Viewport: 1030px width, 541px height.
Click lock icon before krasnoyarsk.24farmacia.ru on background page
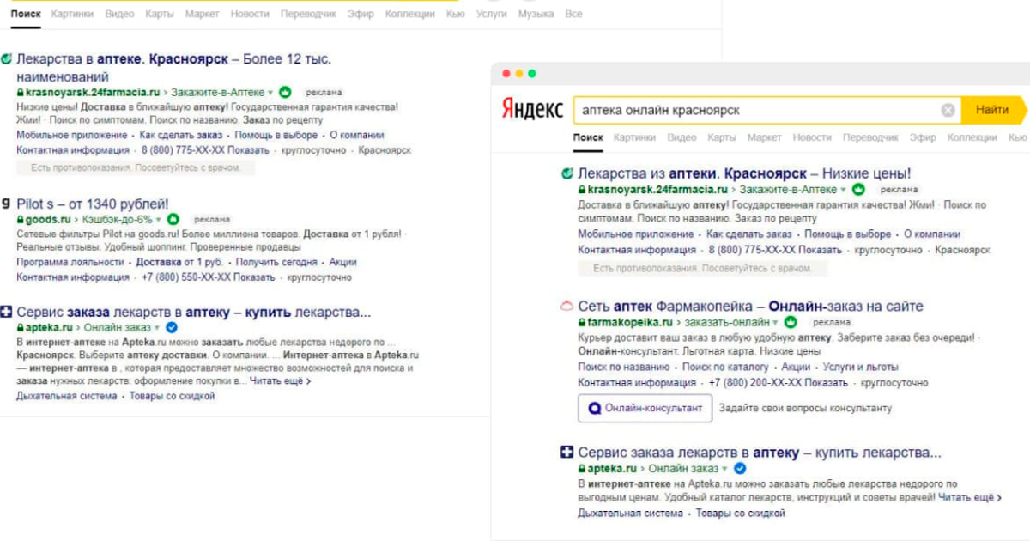point(20,92)
